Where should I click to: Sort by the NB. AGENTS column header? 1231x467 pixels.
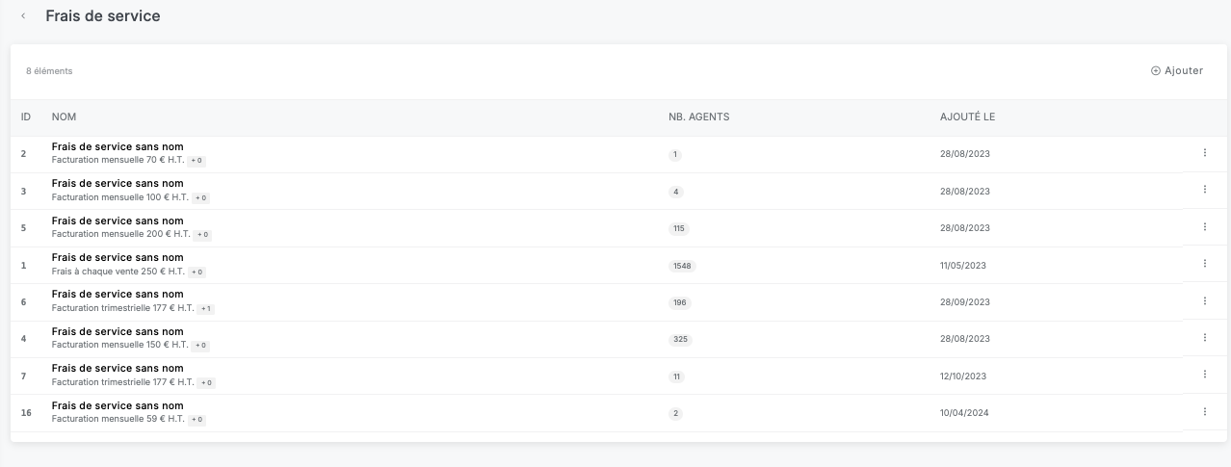pyautogui.click(x=698, y=117)
